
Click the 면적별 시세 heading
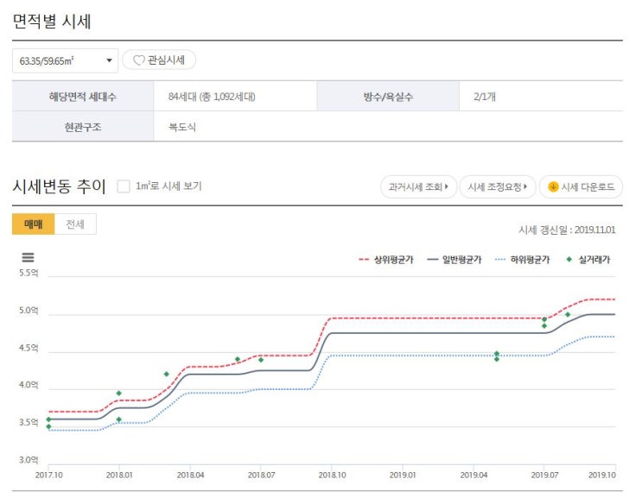pos(52,22)
